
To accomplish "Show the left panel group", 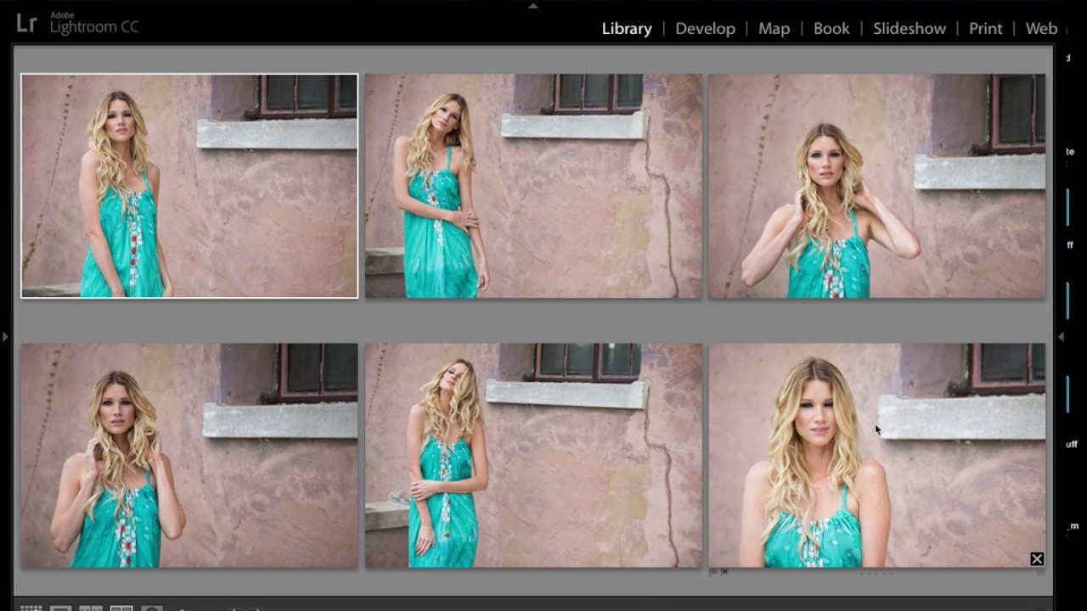I will click(x=5, y=337).
